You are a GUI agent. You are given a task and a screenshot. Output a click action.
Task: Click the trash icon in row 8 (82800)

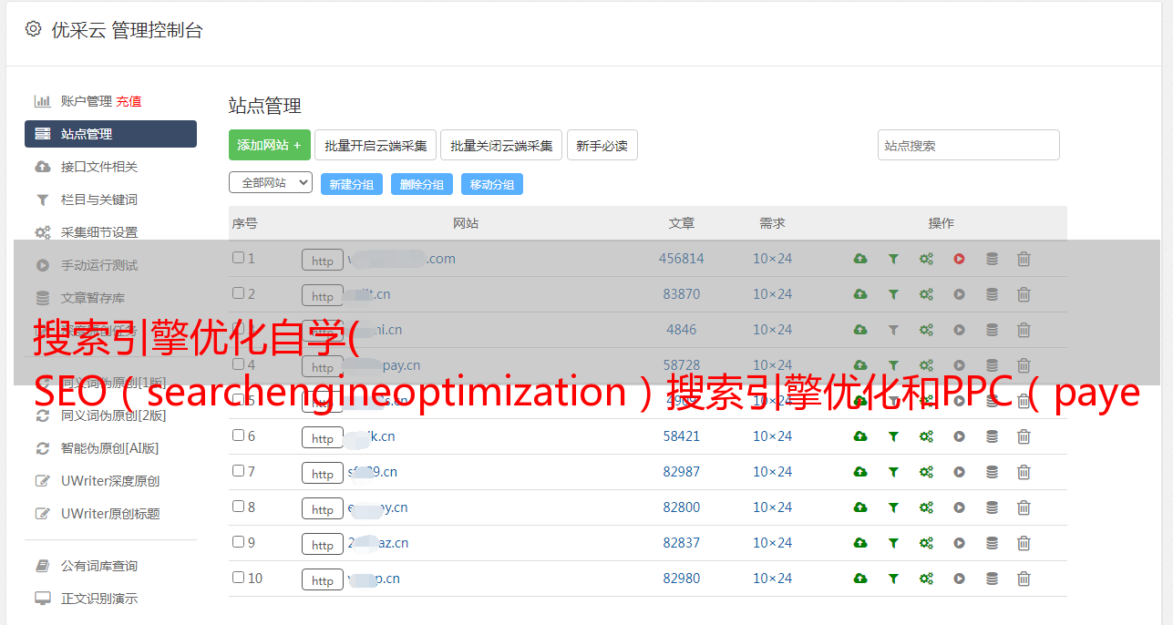(x=1024, y=507)
